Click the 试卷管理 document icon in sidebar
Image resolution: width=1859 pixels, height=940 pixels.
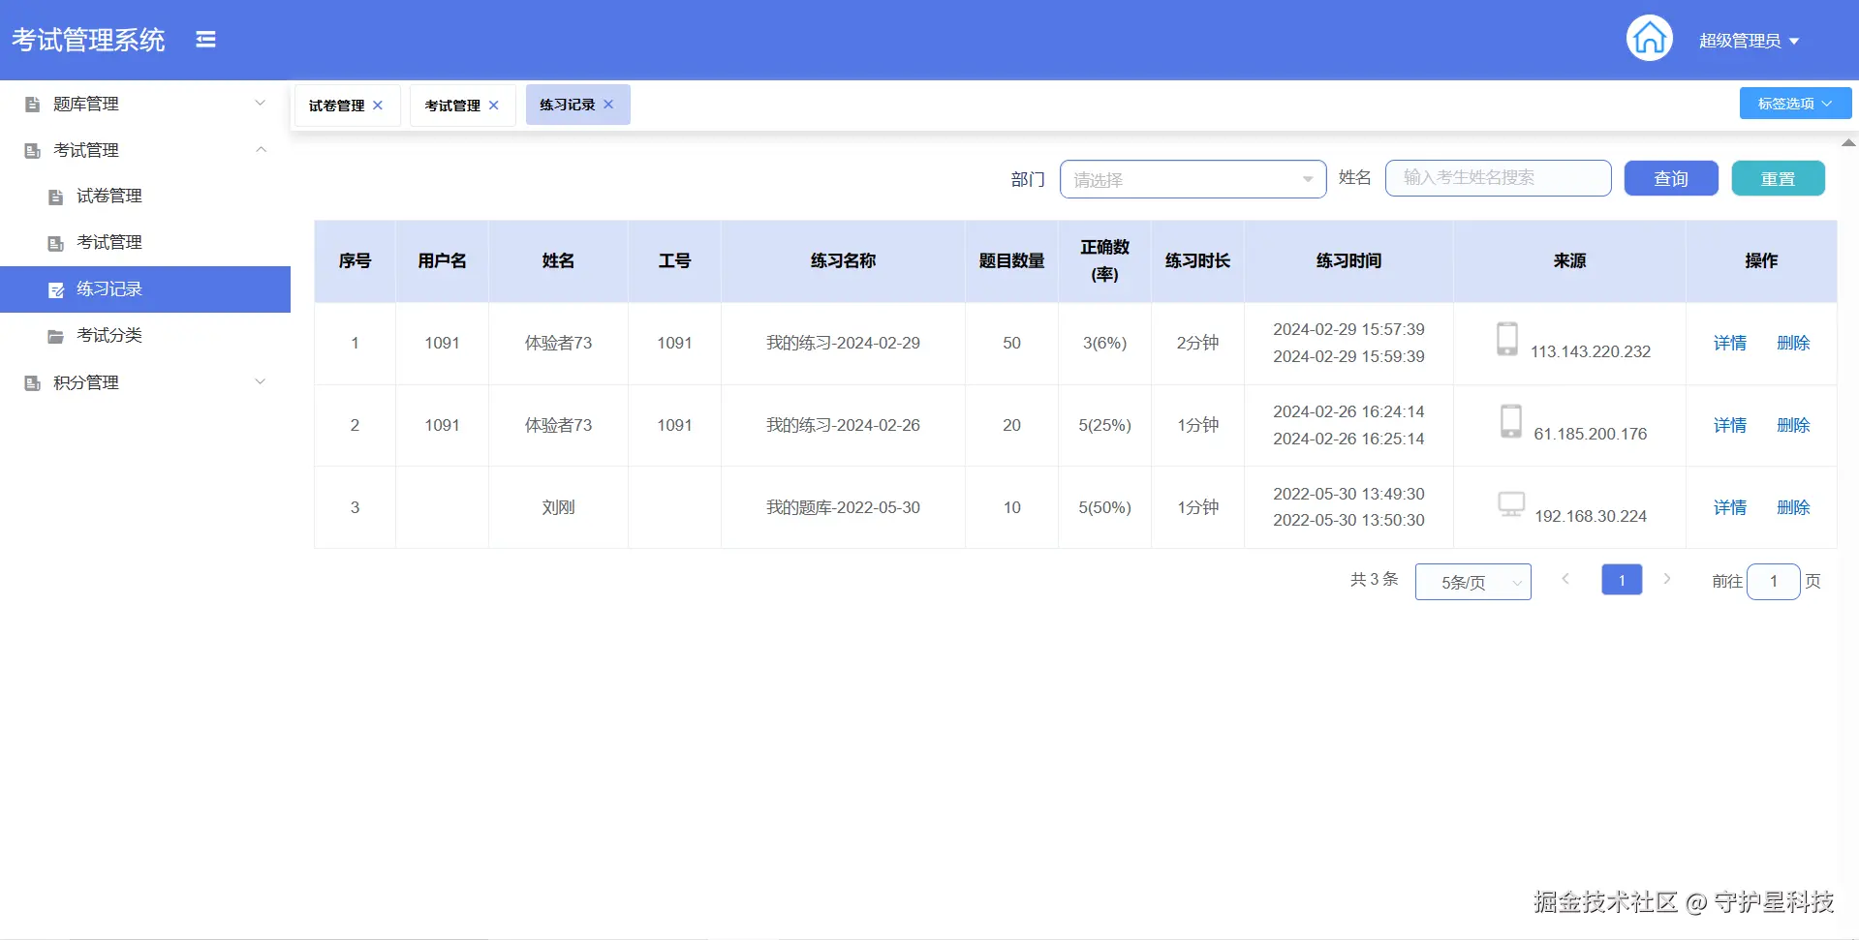click(54, 196)
